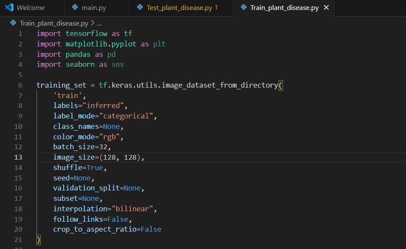Click line number 6 in the gutter
This screenshot has width=406, height=249.
(x=20, y=85)
